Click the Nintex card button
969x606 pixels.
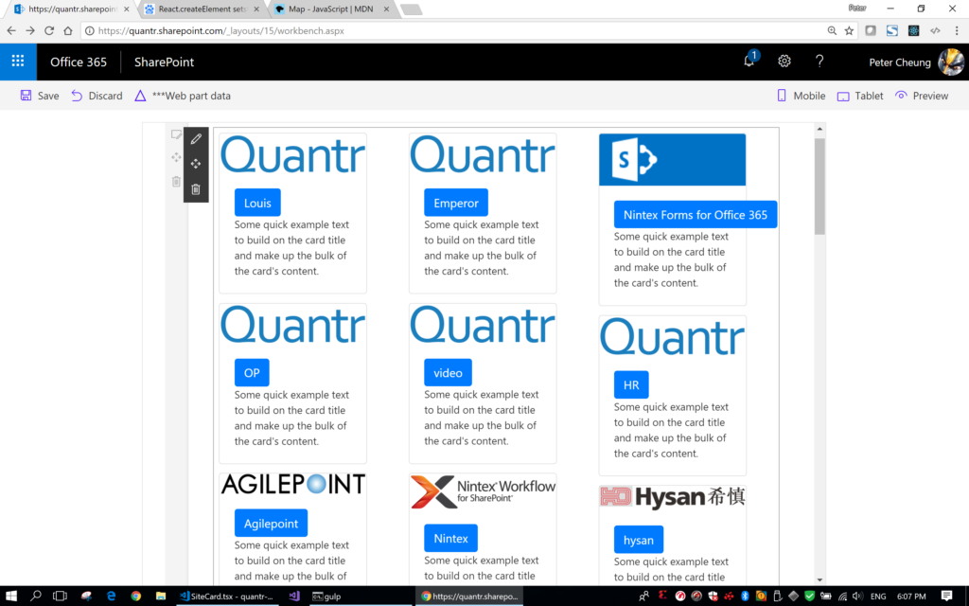coord(451,538)
